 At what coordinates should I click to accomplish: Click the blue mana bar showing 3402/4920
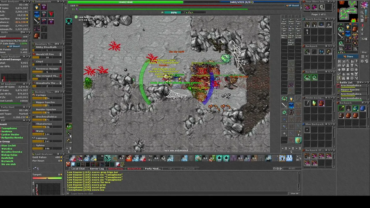(x=242, y=2)
